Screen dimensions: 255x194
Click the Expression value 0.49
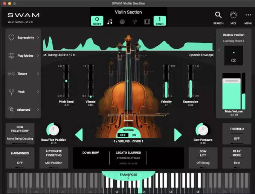pos(191,105)
